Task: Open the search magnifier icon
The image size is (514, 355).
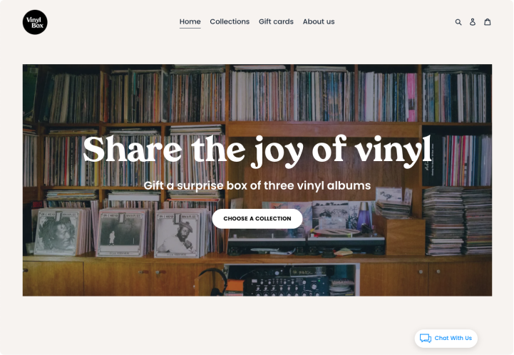Action: pos(458,22)
